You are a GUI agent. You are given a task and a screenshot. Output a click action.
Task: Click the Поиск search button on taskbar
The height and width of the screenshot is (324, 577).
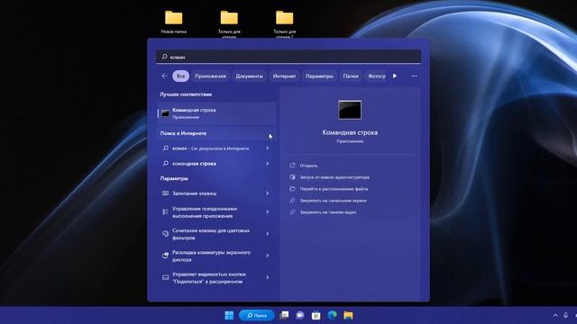click(256, 315)
